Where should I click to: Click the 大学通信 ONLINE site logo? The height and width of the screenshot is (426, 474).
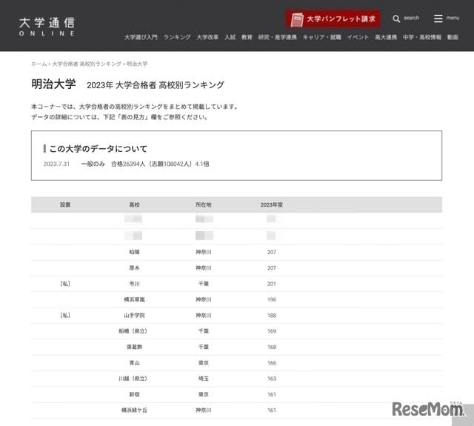coord(47,27)
